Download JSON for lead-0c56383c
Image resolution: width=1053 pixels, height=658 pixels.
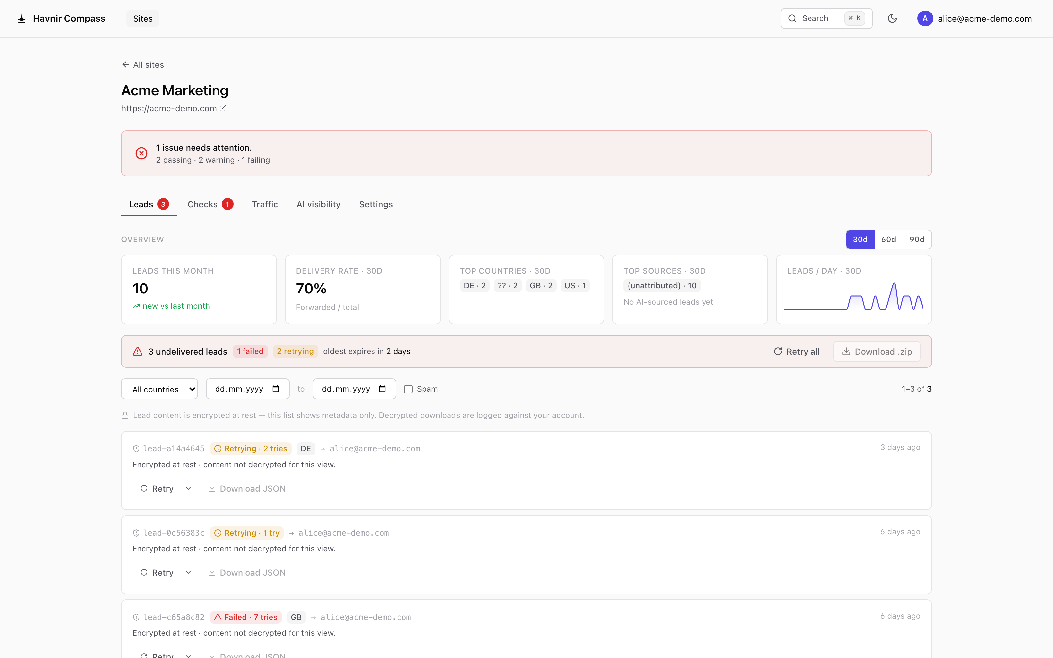pyautogui.click(x=247, y=573)
